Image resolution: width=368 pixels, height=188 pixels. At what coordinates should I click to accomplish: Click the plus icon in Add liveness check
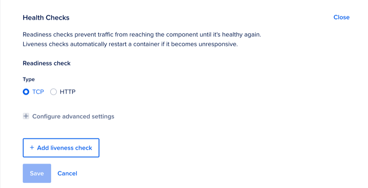tap(32, 148)
